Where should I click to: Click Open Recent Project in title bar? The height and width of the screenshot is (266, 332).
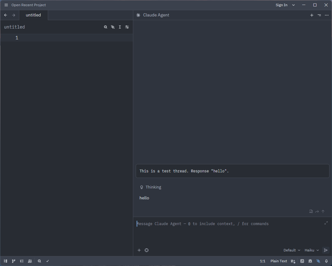(x=29, y=5)
